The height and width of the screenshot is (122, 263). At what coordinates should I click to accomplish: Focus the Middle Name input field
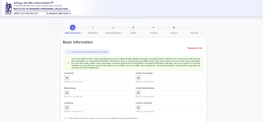click(x=100, y=93)
